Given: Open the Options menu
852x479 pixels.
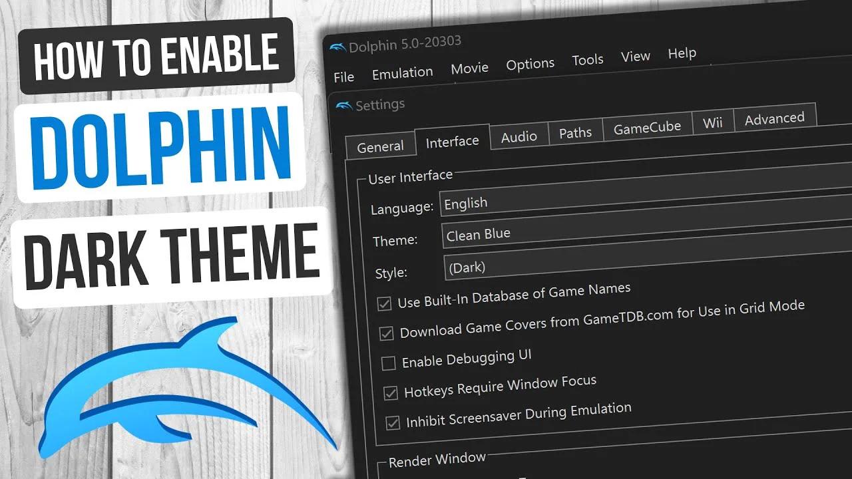Looking at the screenshot, I should tap(530, 64).
